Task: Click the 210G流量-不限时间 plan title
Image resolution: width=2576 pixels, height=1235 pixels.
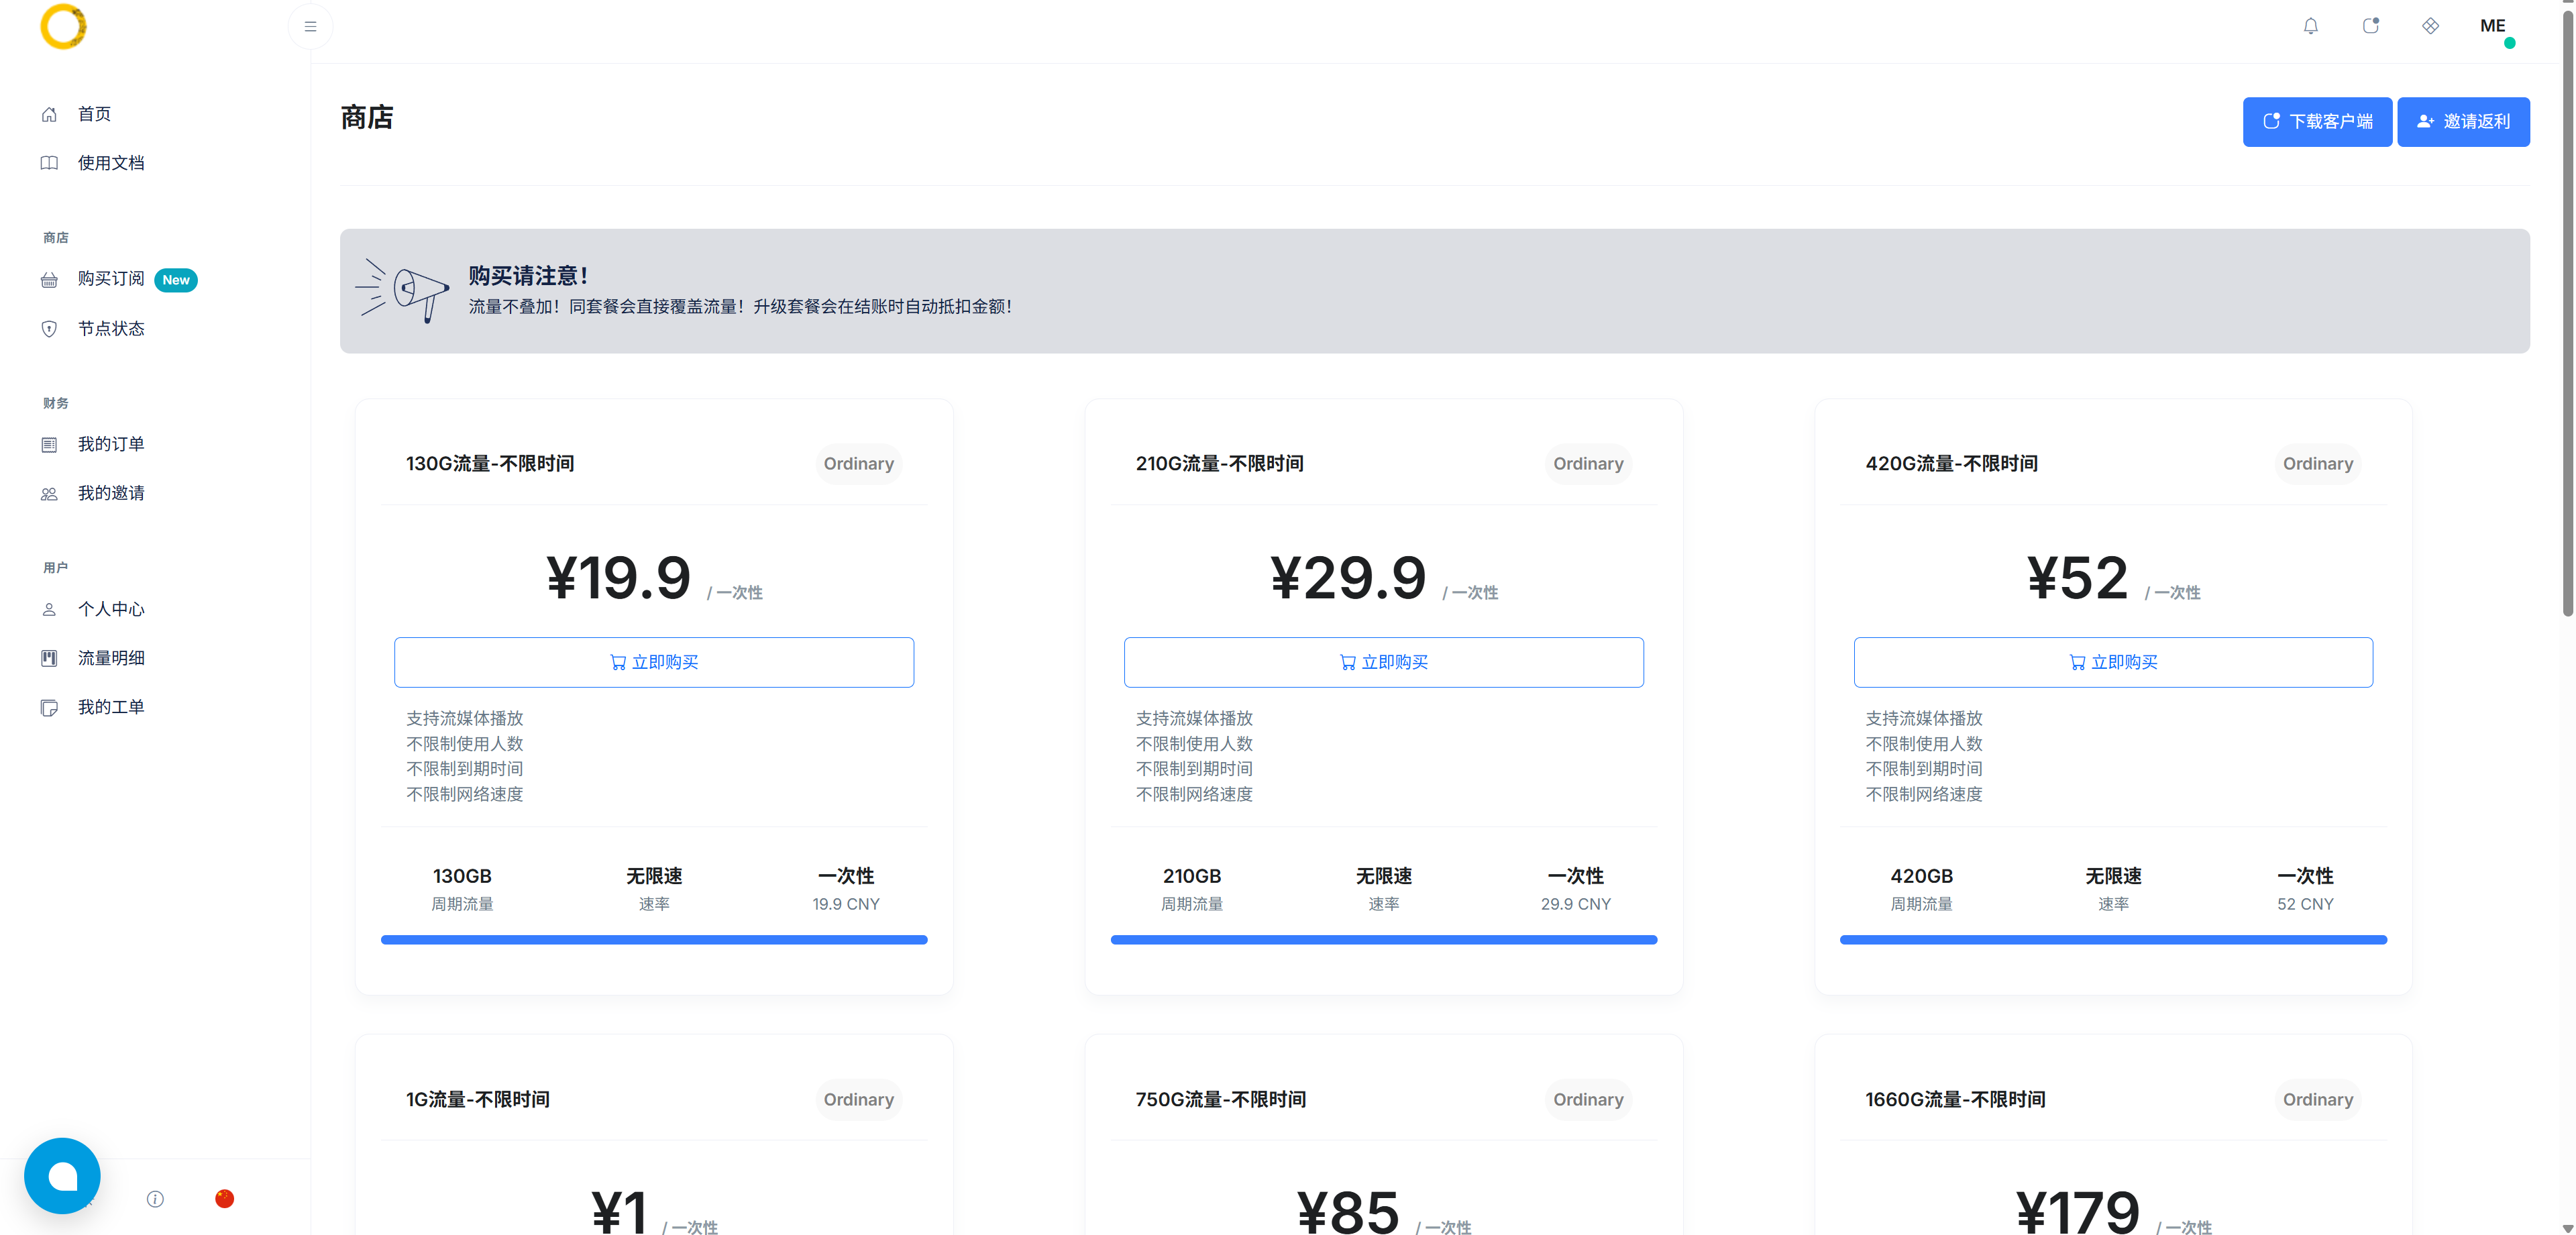Action: pos(1219,464)
